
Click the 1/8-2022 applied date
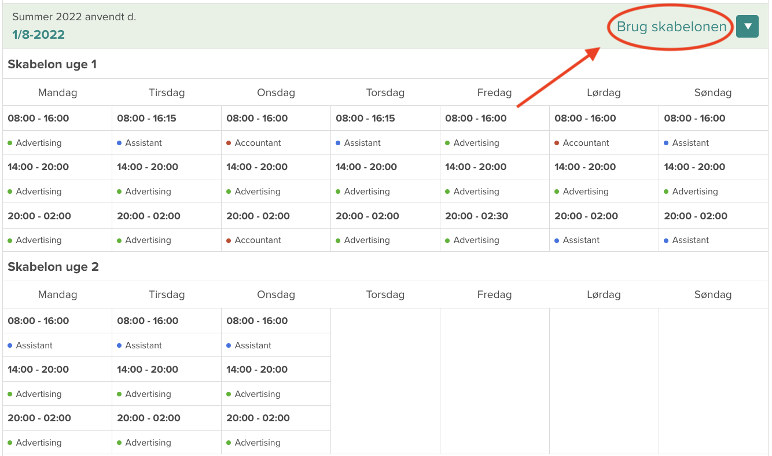pos(38,35)
